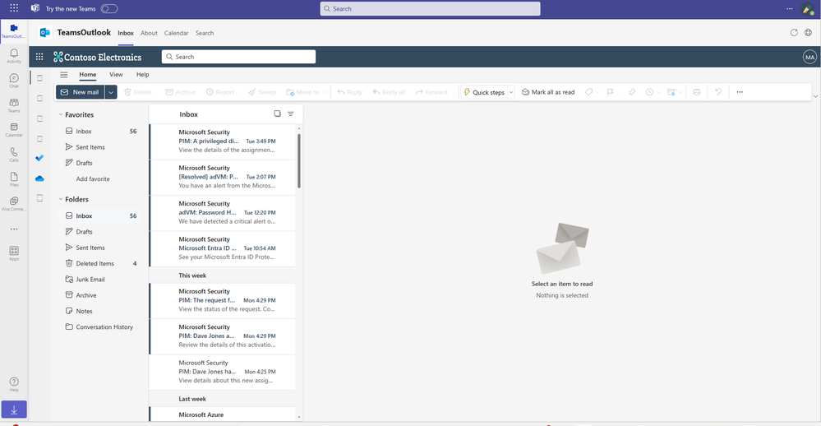Click the Pin icon in ribbon

tap(632, 92)
